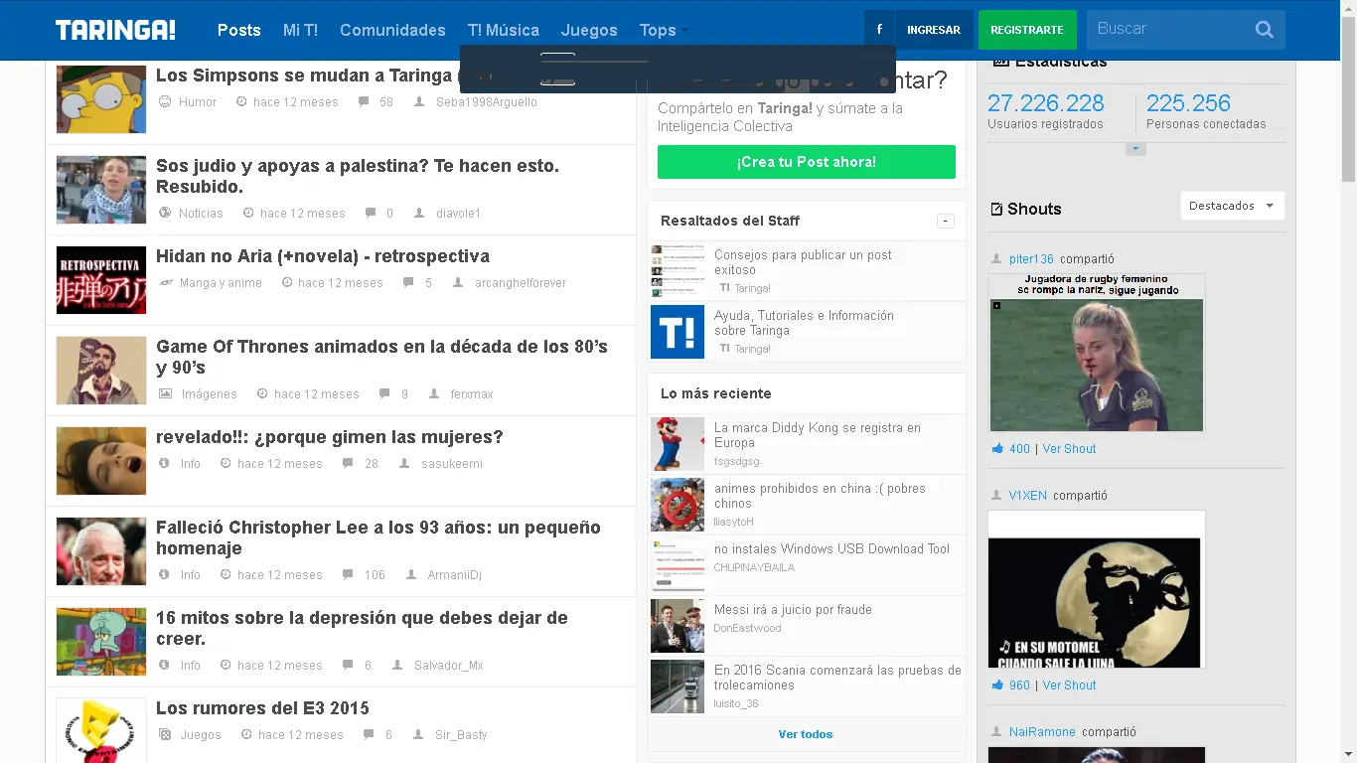Screen dimensions: 1357x763
Task: Open the Tops dropdown menu
Action: pos(664,30)
